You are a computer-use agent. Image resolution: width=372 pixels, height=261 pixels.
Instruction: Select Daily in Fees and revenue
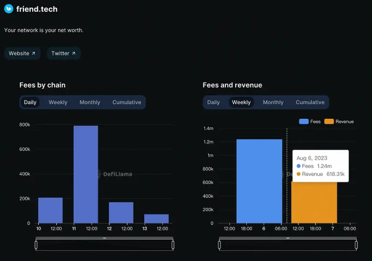(213, 102)
